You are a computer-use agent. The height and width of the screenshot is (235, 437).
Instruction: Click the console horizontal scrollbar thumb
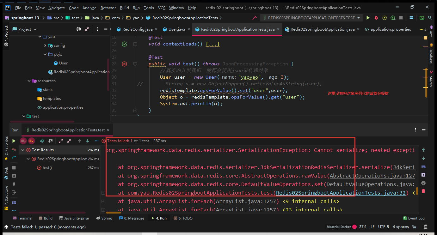114,213
